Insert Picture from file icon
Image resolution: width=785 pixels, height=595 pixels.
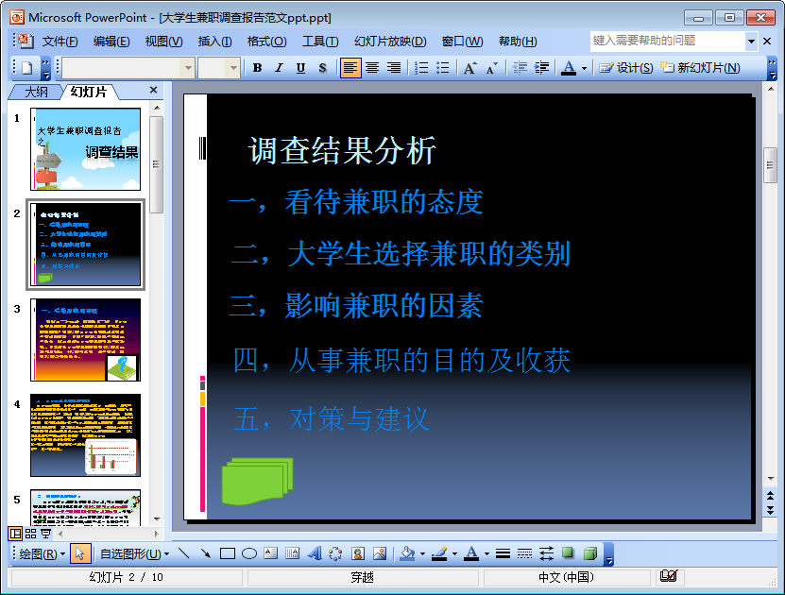click(380, 553)
